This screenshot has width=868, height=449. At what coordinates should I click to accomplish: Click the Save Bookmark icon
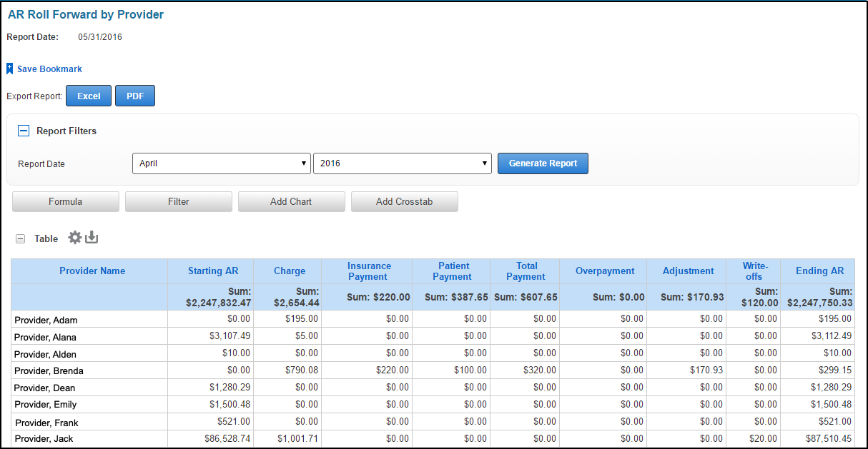[10, 69]
